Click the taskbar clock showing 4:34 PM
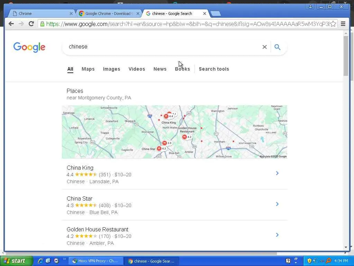 [x=341, y=261]
